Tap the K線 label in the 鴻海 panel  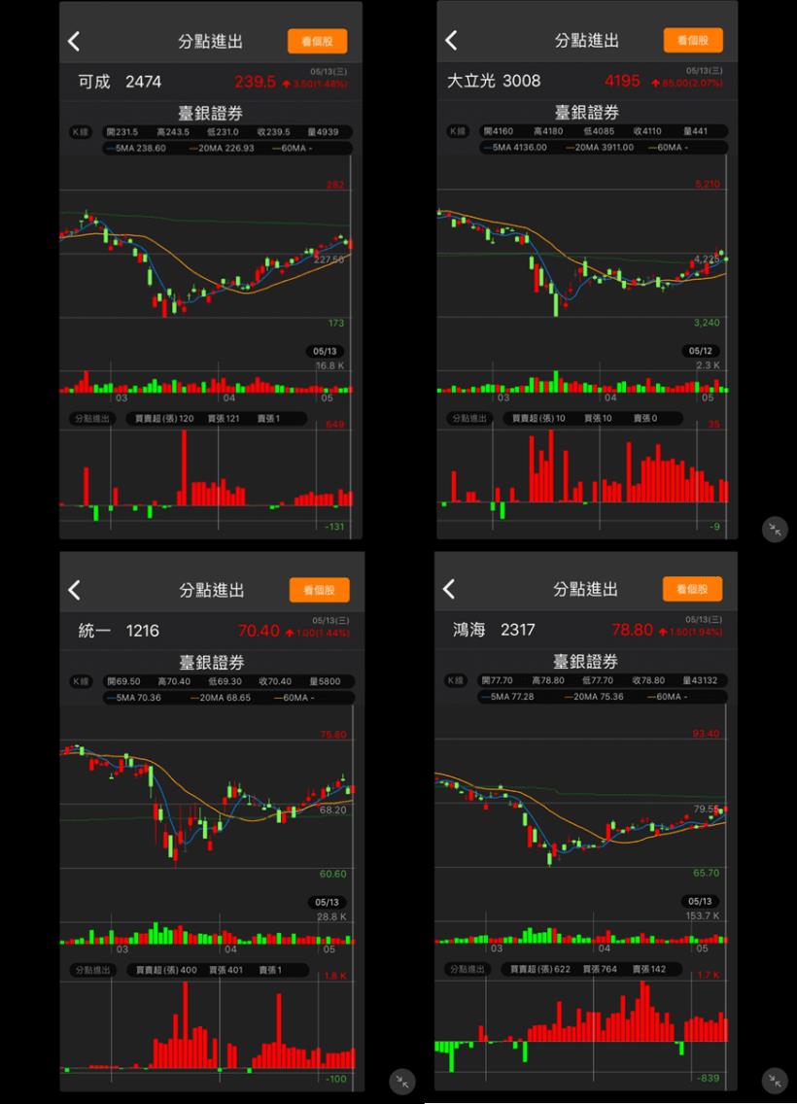pyautogui.click(x=456, y=680)
